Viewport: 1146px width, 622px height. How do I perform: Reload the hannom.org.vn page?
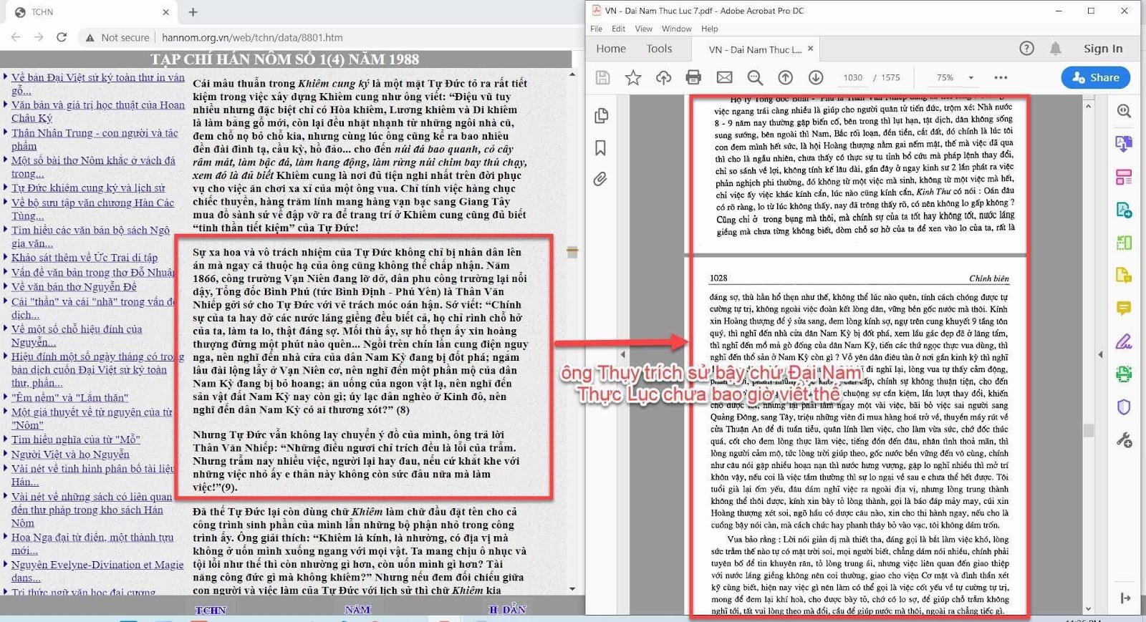(x=62, y=37)
